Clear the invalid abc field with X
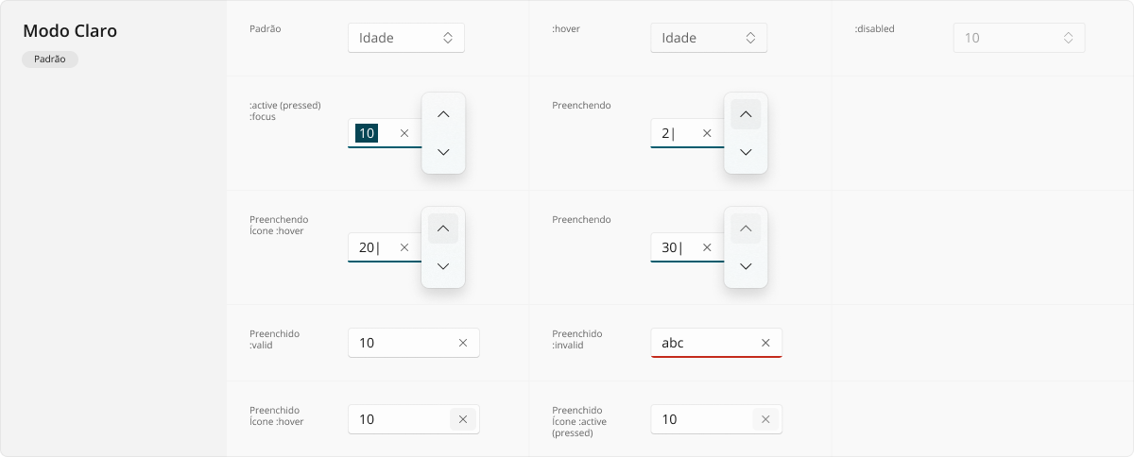This screenshot has width=1134, height=457. 765,343
